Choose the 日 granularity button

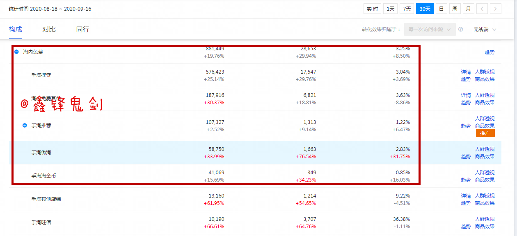pyautogui.click(x=441, y=9)
